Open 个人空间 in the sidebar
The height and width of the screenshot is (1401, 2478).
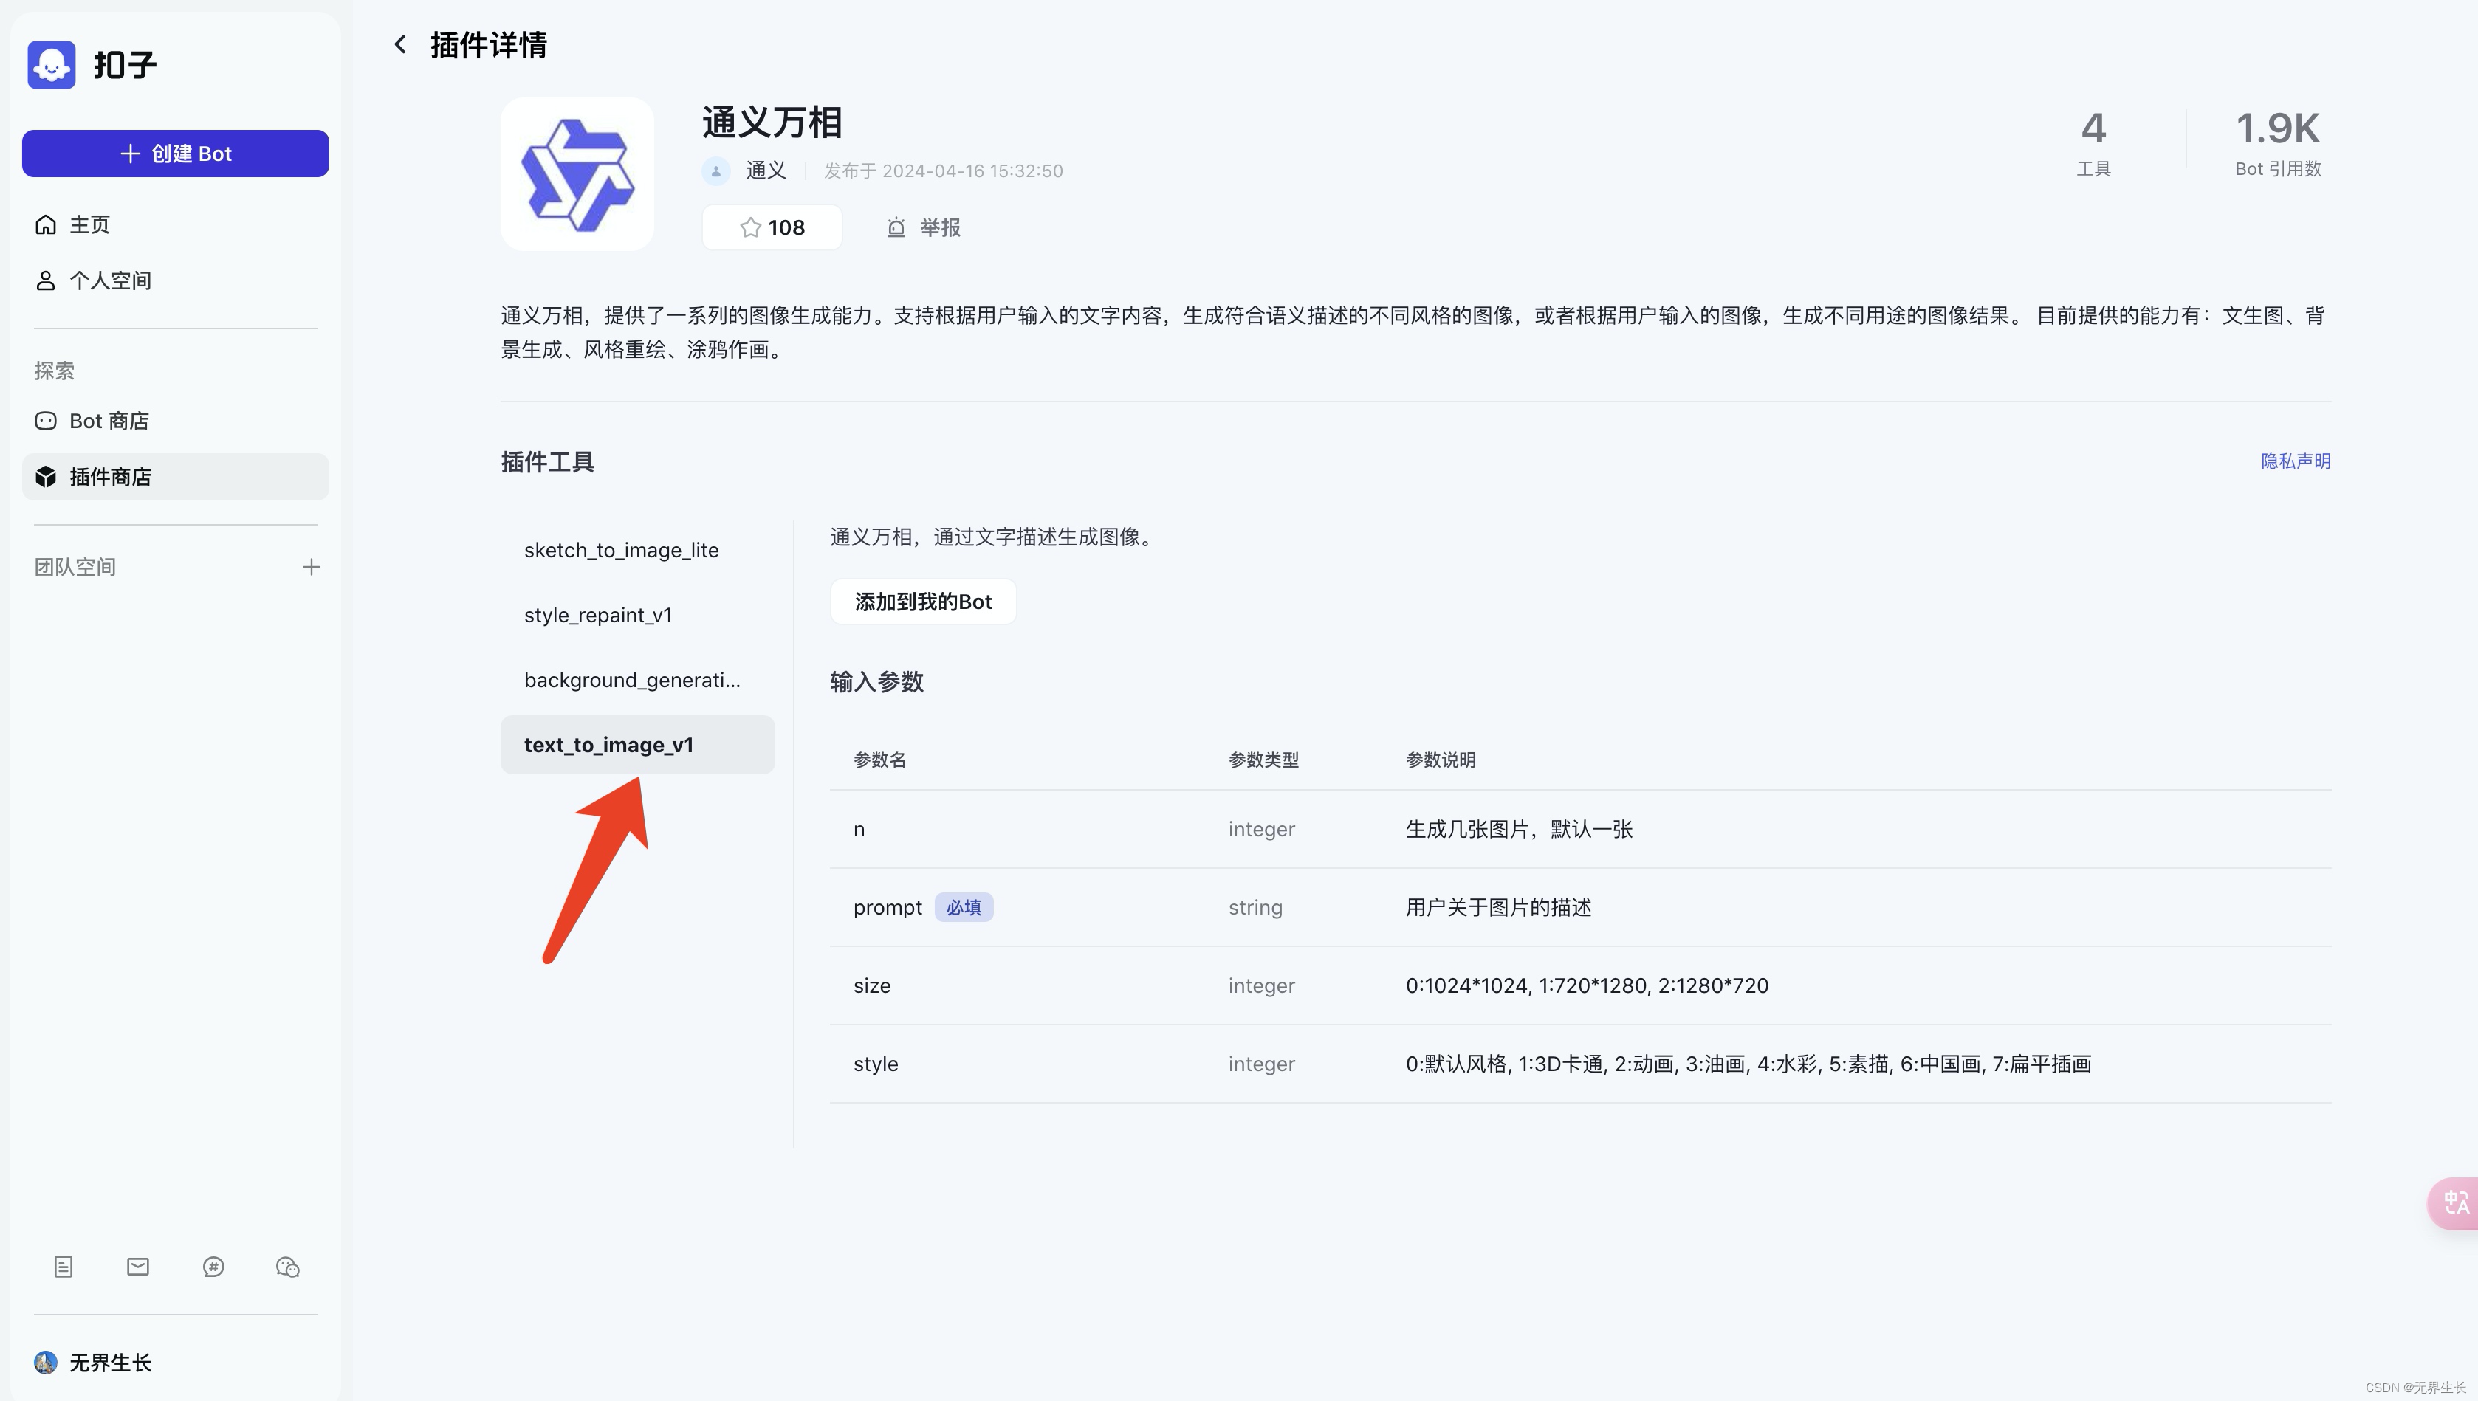pyautogui.click(x=175, y=280)
